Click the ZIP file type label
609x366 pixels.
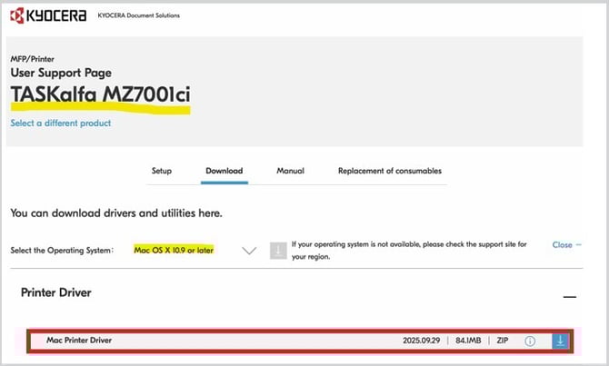[x=501, y=341]
